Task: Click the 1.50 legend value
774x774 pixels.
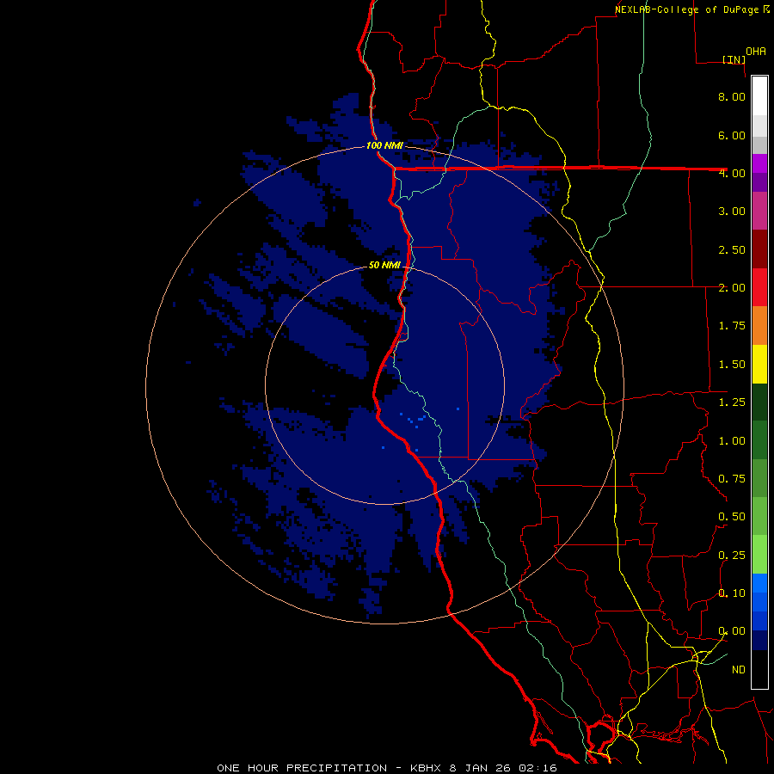Action: tap(732, 365)
